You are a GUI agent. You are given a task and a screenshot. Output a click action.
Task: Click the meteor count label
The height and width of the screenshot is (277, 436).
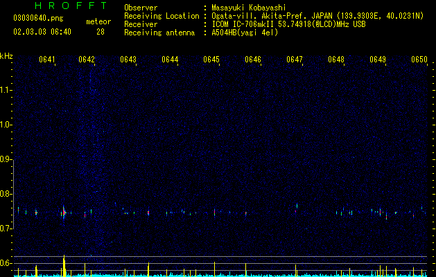click(x=98, y=21)
